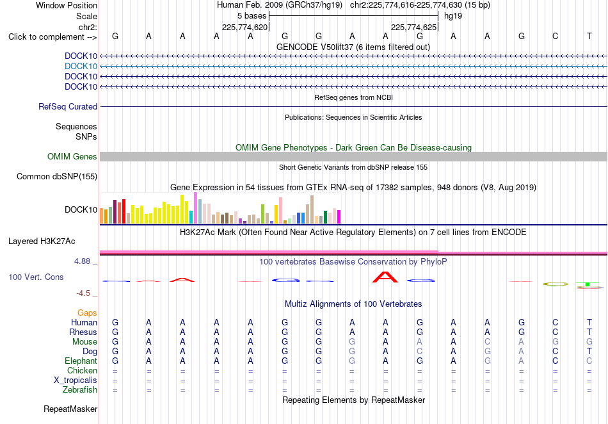608x424 pixels.
Task: Click the GENCODE V50lift37 track title
Action: point(353,47)
